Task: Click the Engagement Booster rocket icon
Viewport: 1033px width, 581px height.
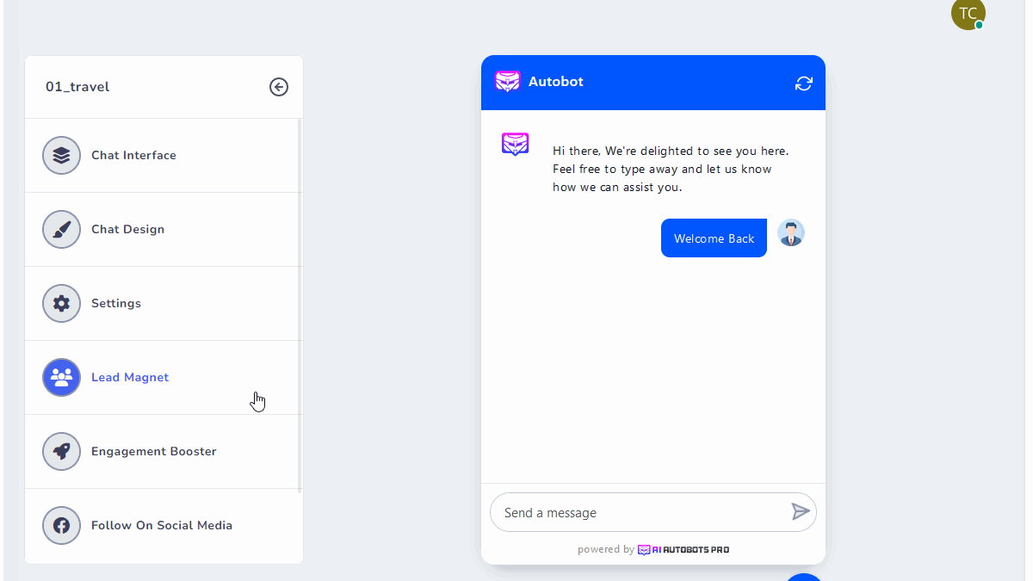Action: coord(61,452)
